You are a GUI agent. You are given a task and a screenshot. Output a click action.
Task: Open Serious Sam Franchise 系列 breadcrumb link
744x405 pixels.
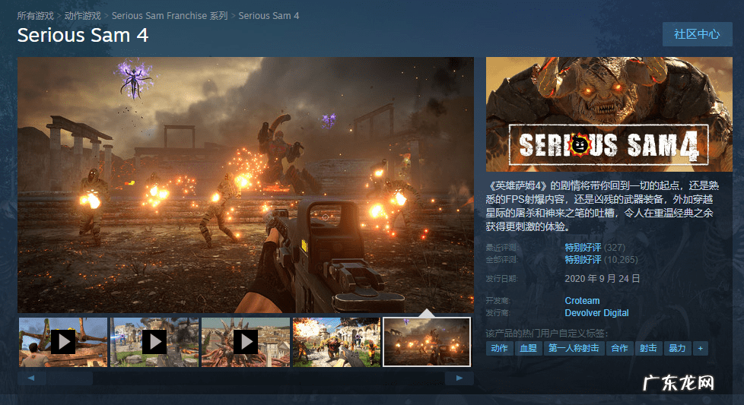[x=170, y=16]
